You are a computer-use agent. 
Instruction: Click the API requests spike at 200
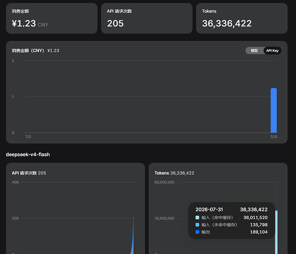click(133, 236)
